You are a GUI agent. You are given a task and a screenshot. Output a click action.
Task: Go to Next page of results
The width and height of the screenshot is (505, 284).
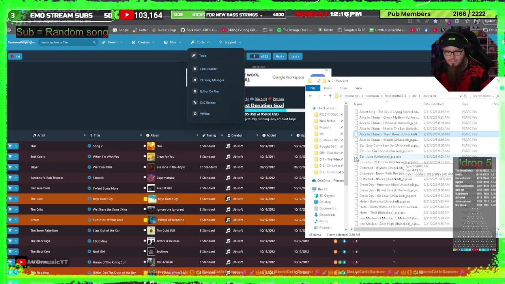(x=279, y=56)
